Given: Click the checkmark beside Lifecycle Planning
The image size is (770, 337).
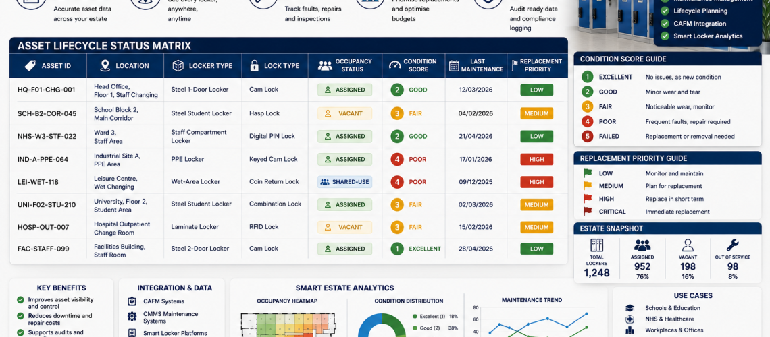Looking at the screenshot, I should 665,11.
